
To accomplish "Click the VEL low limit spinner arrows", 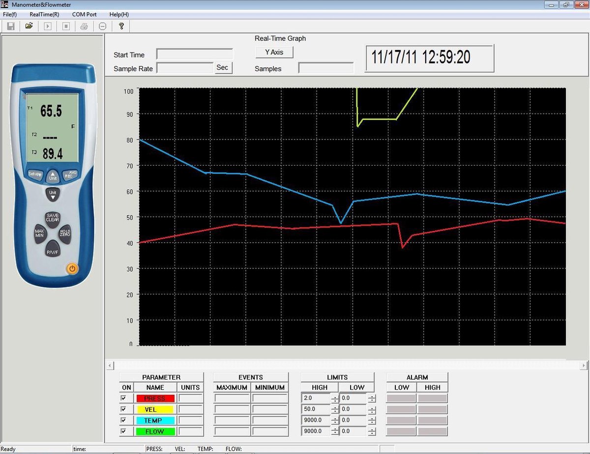I will pos(372,409).
